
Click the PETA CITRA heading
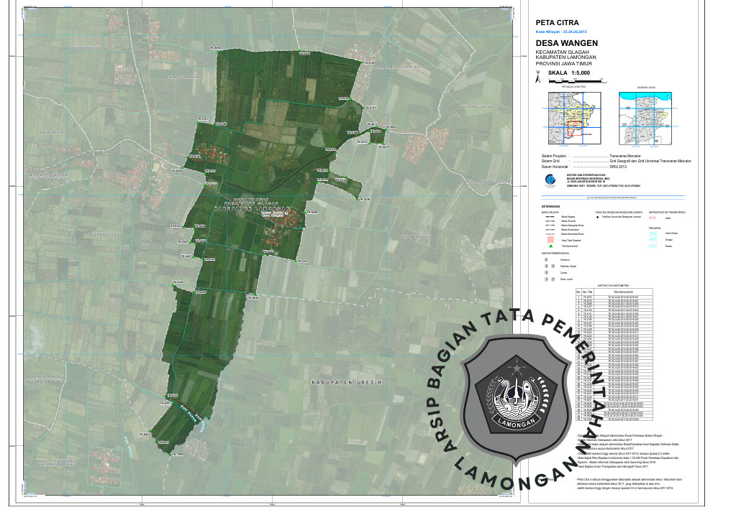[553, 23]
